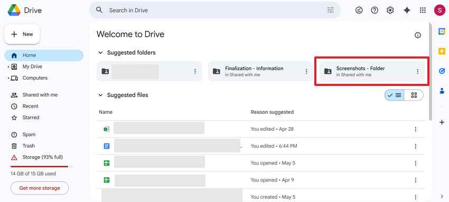Image resolution: width=449 pixels, height=202 pixels.
Task: Open the Screenshots - Folder card
Action: [x=372, y=71]
